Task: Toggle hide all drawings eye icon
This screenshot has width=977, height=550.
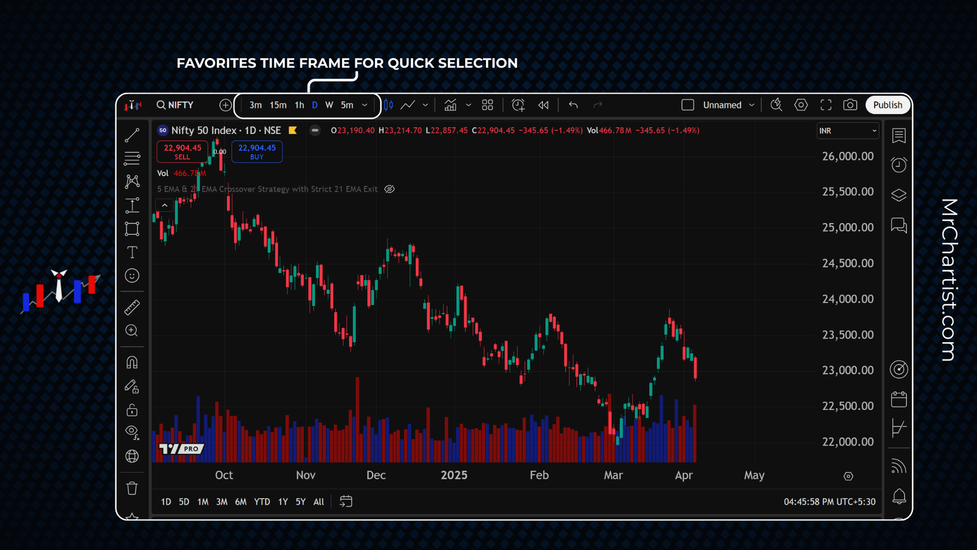Action: 132,433
